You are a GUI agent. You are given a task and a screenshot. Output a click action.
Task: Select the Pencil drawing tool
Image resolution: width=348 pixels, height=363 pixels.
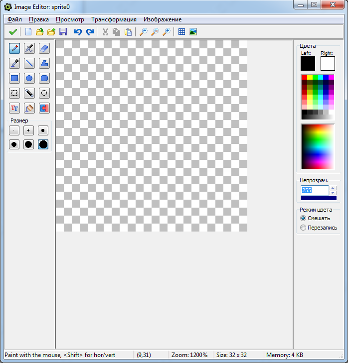pyautogui.click(x=14, y=48)
